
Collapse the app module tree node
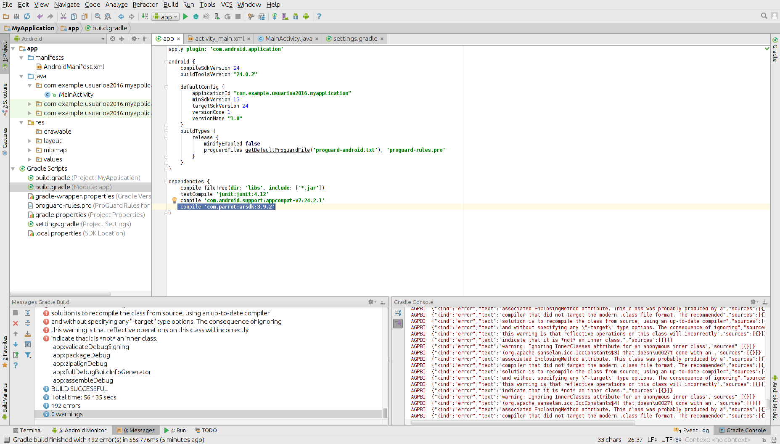pos(13,49)
